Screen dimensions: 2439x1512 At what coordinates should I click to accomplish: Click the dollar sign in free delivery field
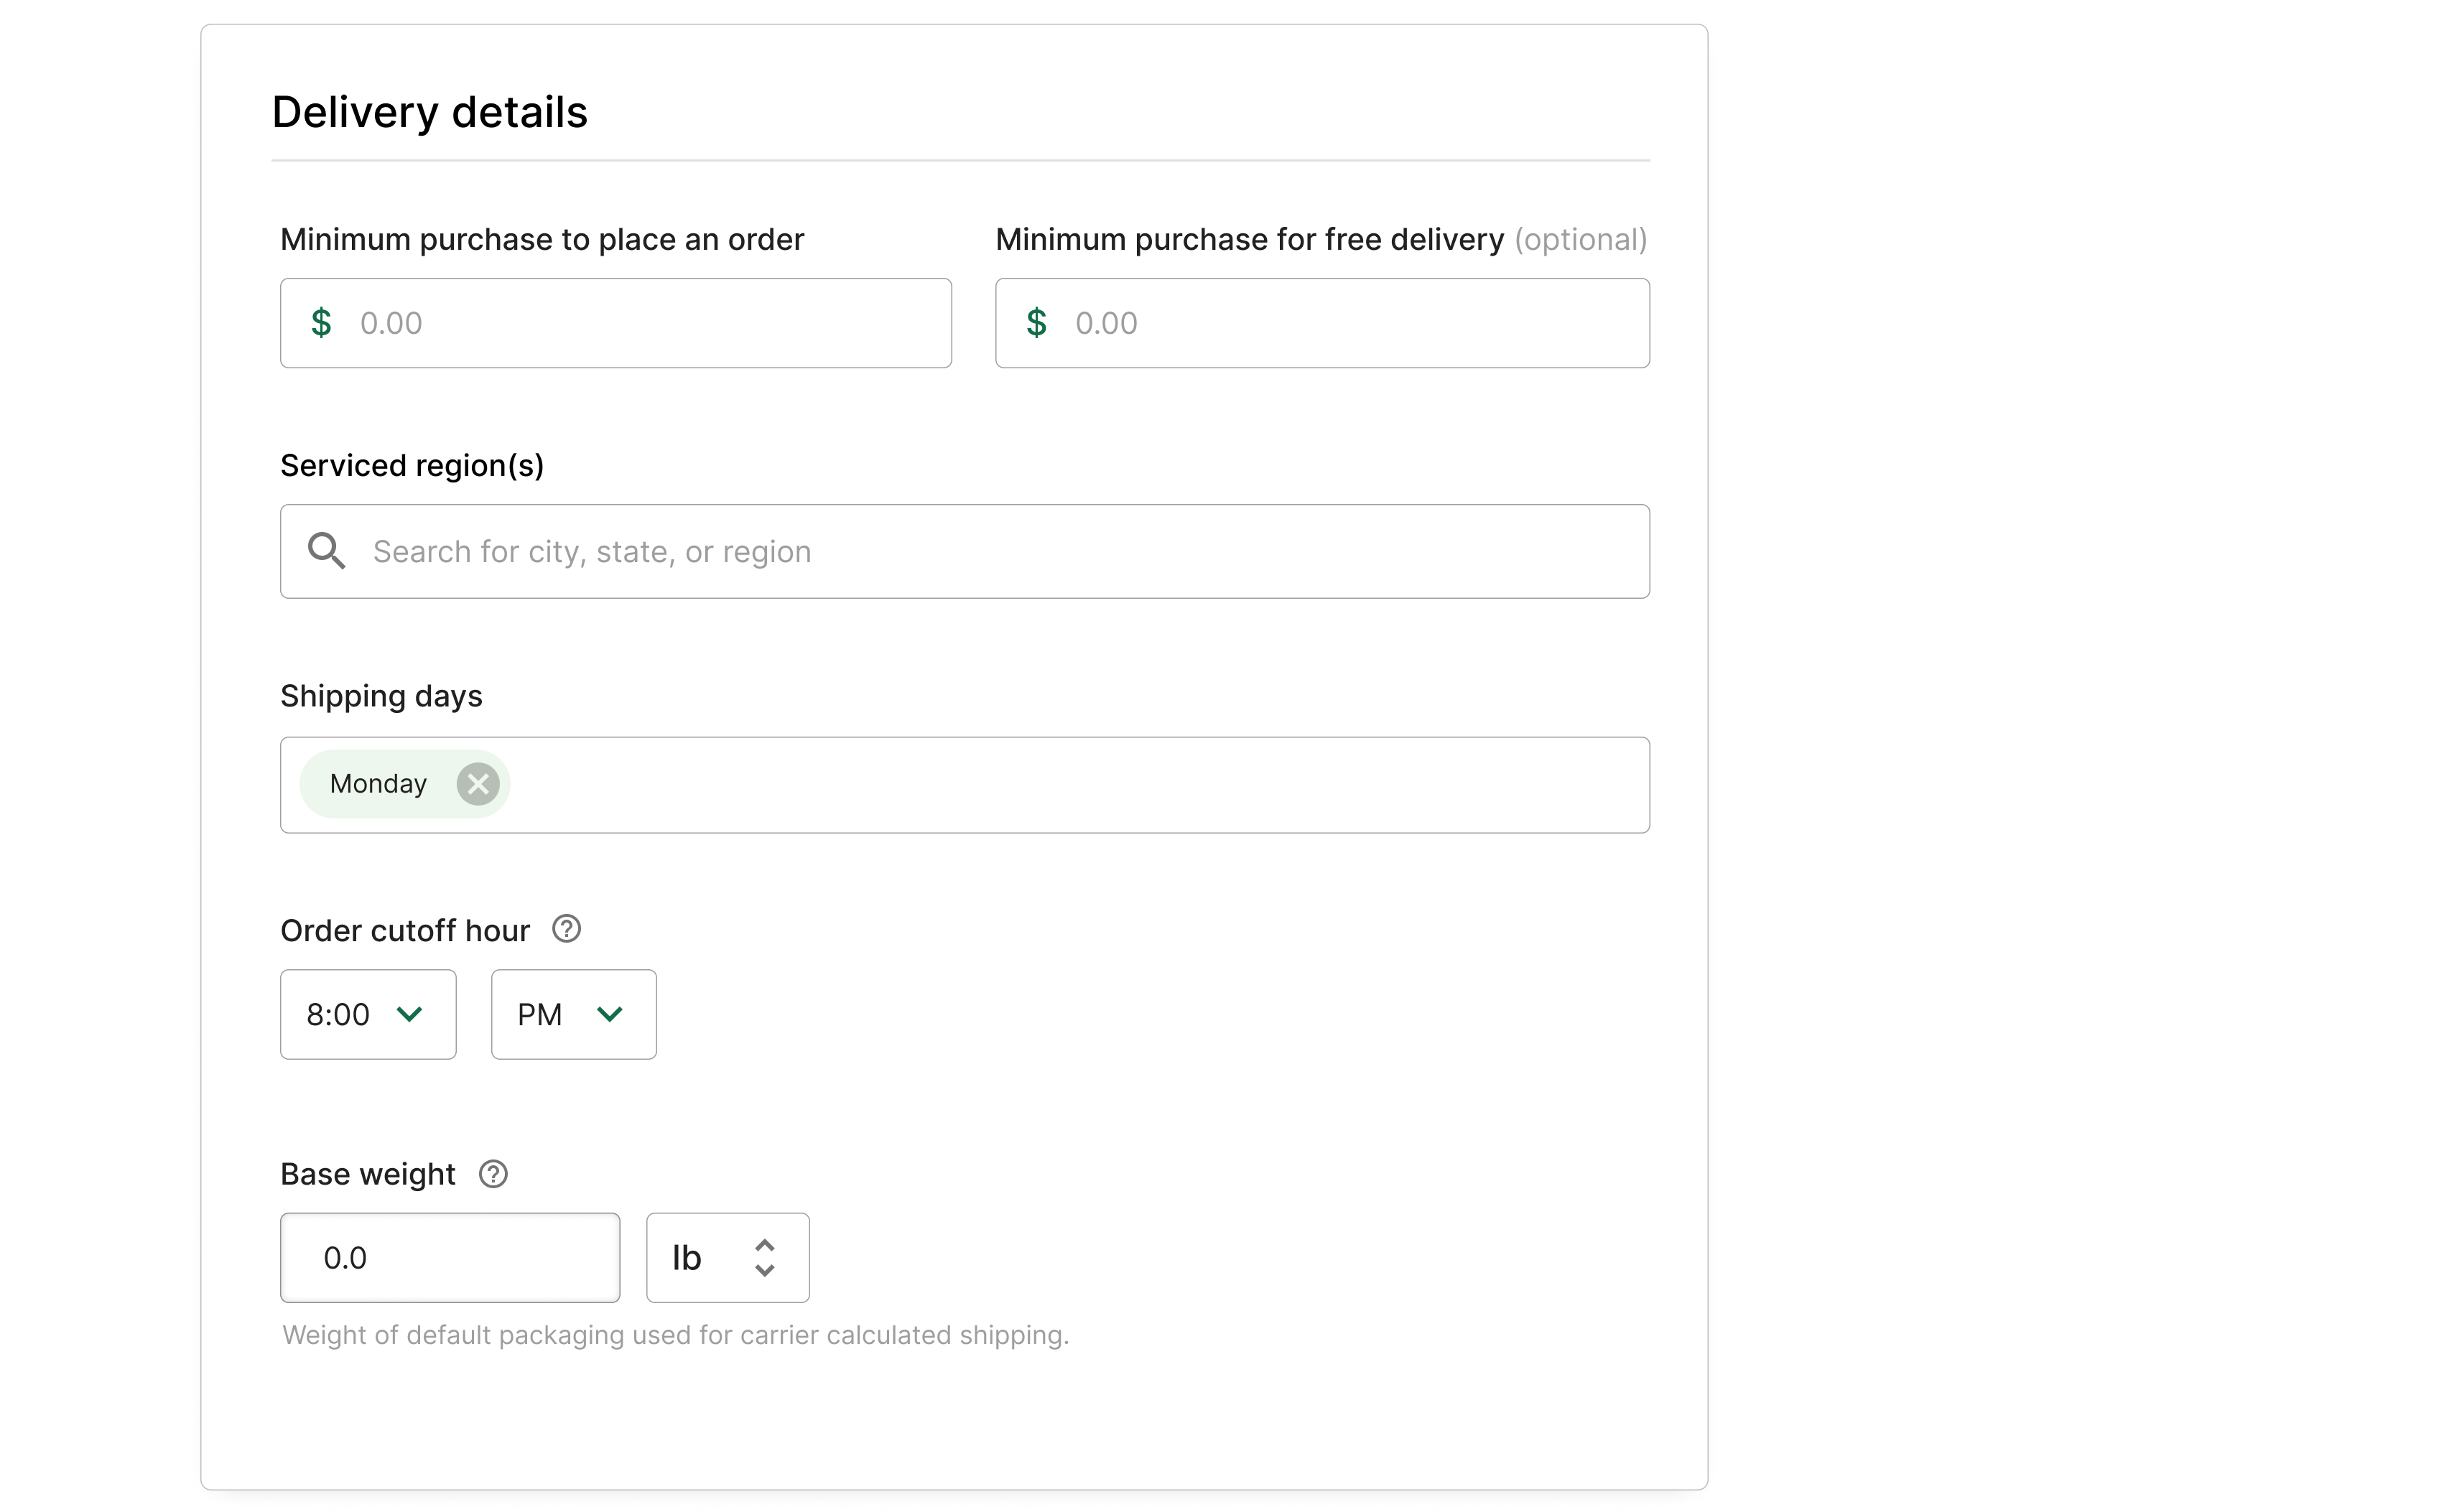[x=1036, y=323]
